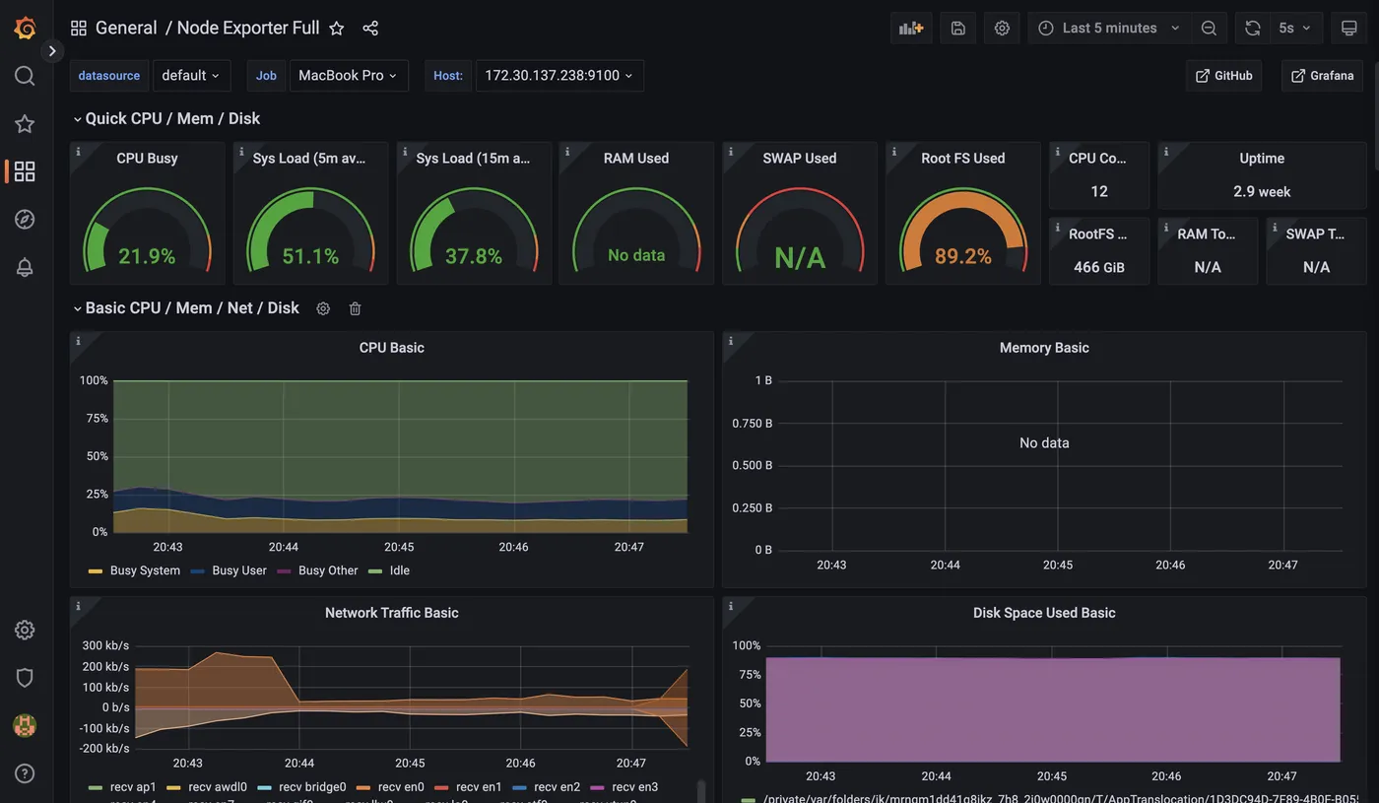This screenshot has width=1379, height=803.
Task: Show info icon on Memory Basic panel
Action: pos(731,341)
